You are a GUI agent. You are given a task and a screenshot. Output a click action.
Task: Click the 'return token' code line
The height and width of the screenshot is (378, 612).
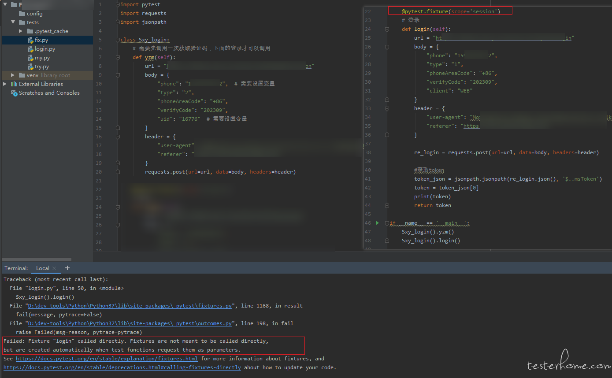pos(433,205)
